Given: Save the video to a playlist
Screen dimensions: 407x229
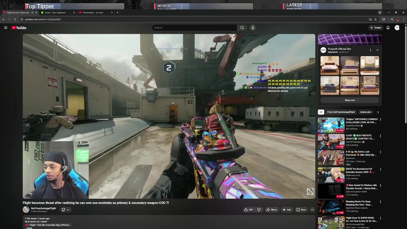Looking at the screenshot, I should [301, 210].
